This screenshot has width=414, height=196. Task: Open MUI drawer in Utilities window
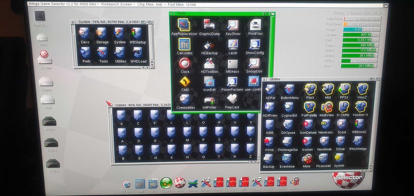(328, 89)
